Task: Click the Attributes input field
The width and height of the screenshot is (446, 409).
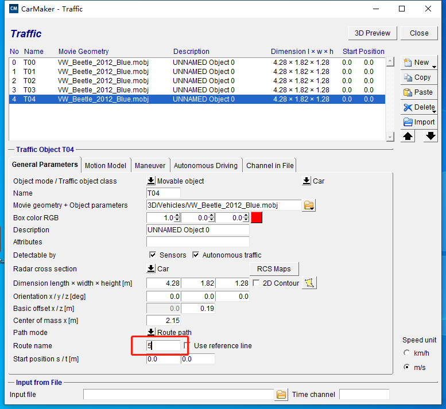Action: pos(197,242)
